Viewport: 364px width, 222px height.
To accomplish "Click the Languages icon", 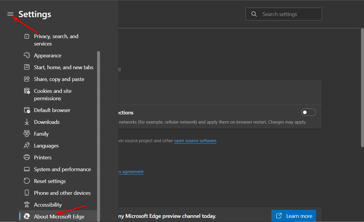I will 27,146.
